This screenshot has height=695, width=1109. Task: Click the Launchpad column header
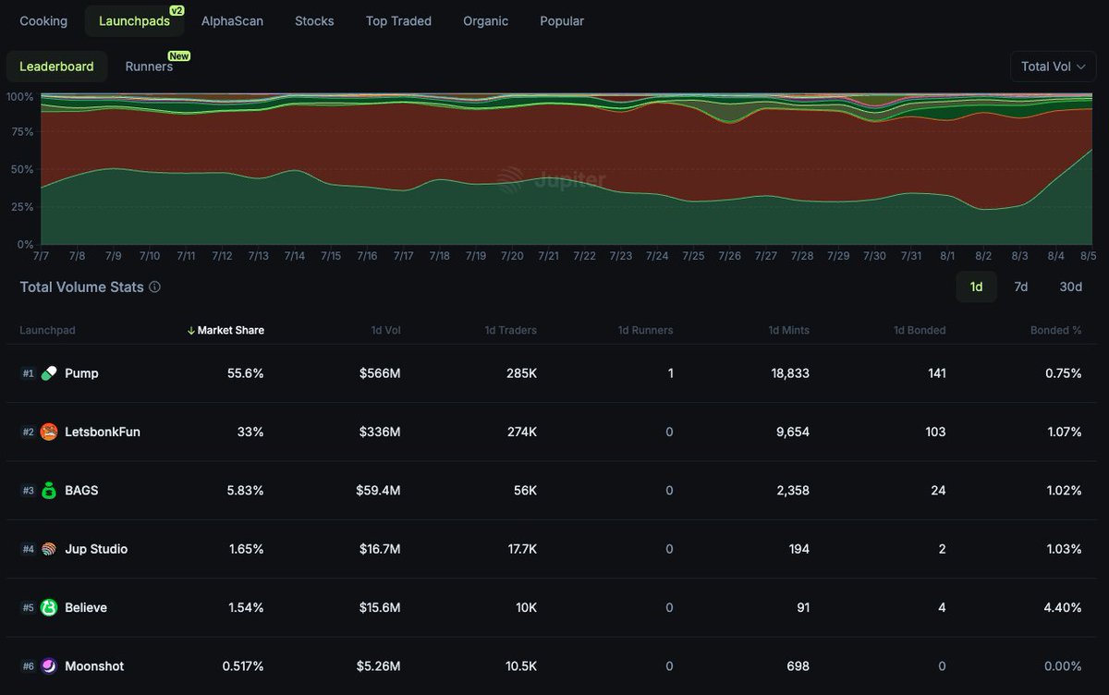coord(47,330)
